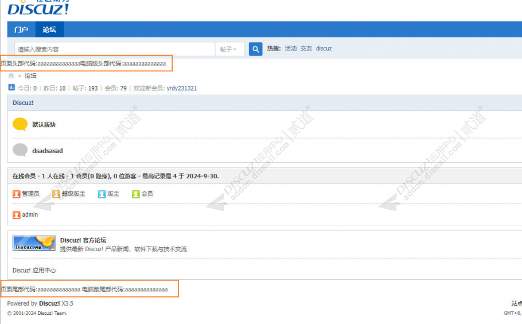Click the 在线会员 heading link

tap(24, 176)
